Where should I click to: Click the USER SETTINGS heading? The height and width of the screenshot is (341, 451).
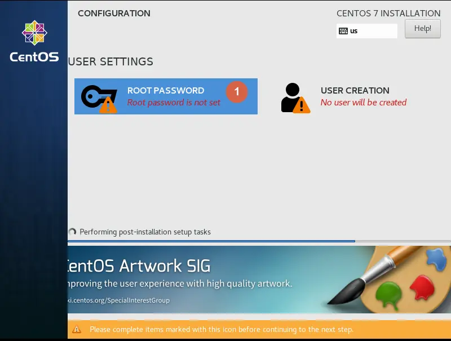110,61
